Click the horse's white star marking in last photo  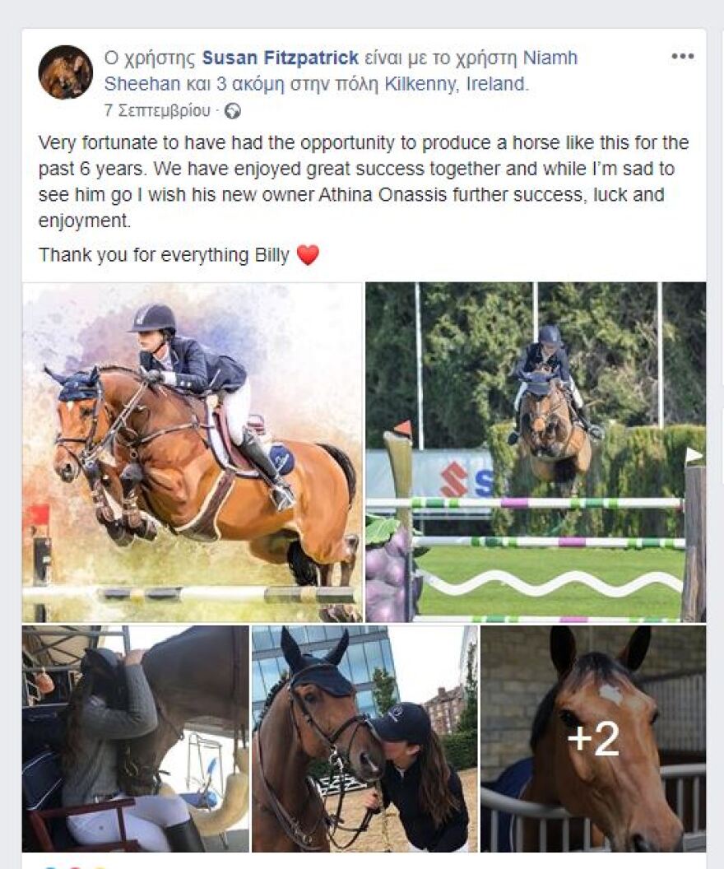pos(610,694)
